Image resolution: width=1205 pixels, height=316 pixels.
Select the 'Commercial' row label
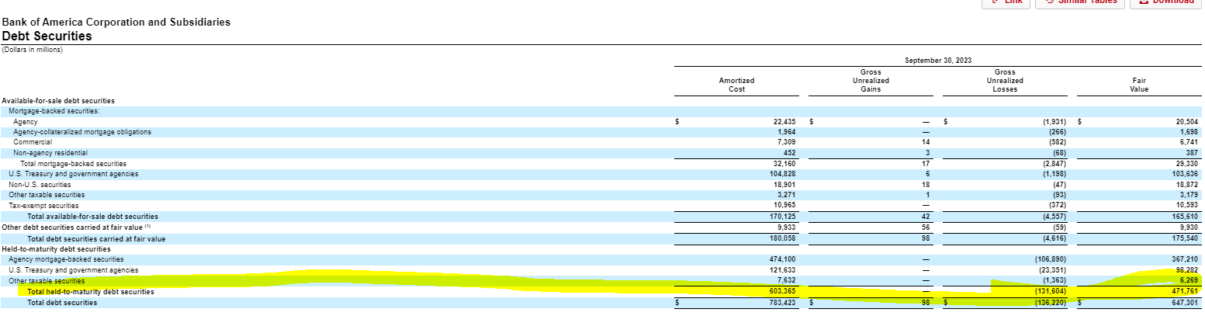click(33, 142)
